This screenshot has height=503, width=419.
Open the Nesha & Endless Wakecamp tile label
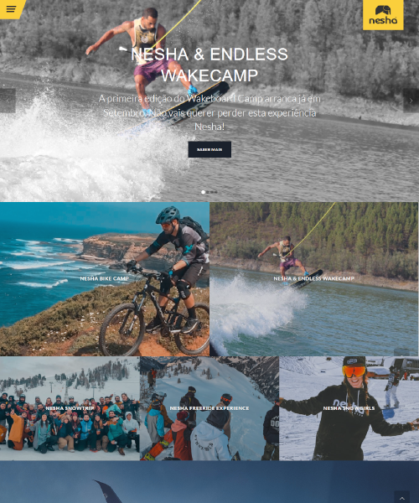point(314,278)
